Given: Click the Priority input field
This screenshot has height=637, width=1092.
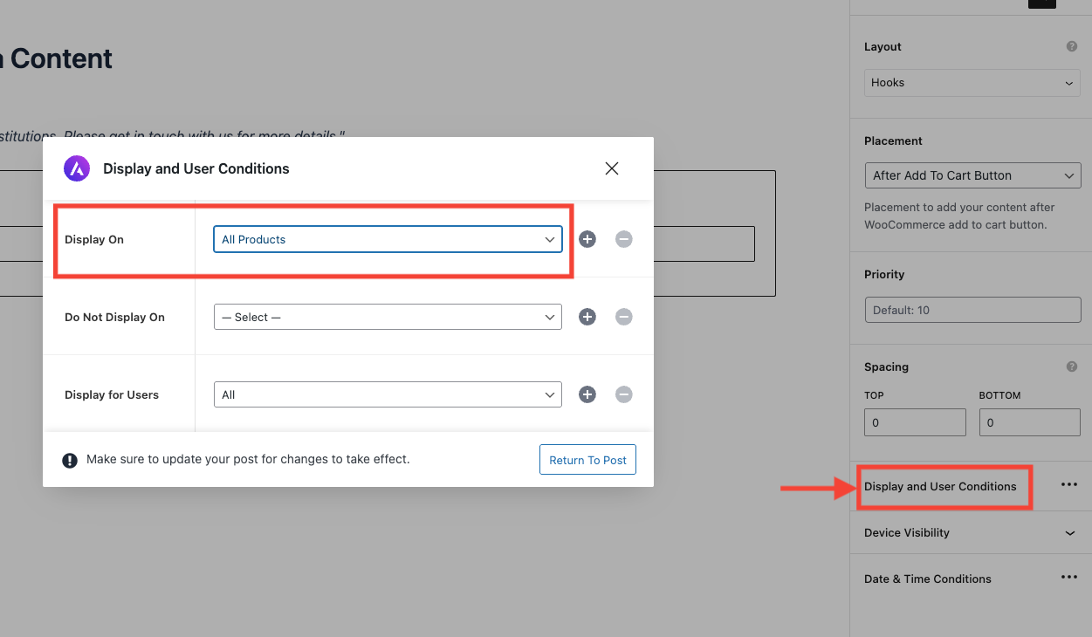Looking at the screenshot, I should coord(972,310).
